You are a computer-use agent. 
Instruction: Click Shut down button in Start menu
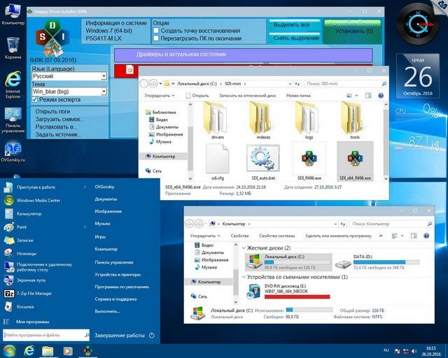(120, 336)
